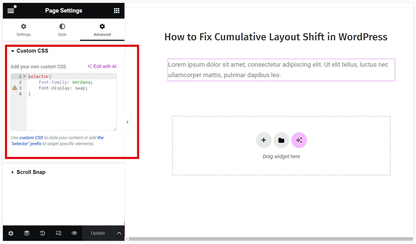416x244 pixels.
Task: Click the resize handle of the CSS editor
Action: (115, 129)
